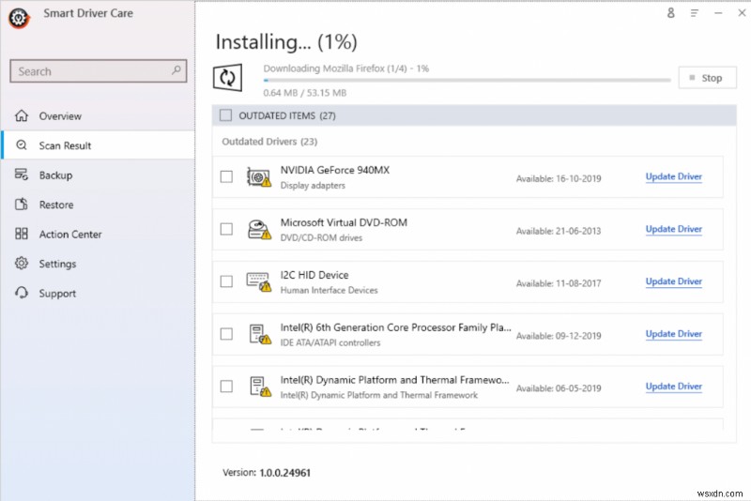Screen dimensions: 751x501
Task: Click the Outdated Drivers (23) heading
Action: tap(269, 142)
